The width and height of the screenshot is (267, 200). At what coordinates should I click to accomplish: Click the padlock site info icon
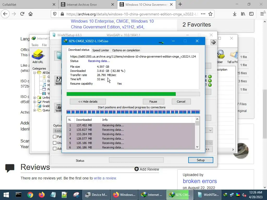[x=62, y=14]
